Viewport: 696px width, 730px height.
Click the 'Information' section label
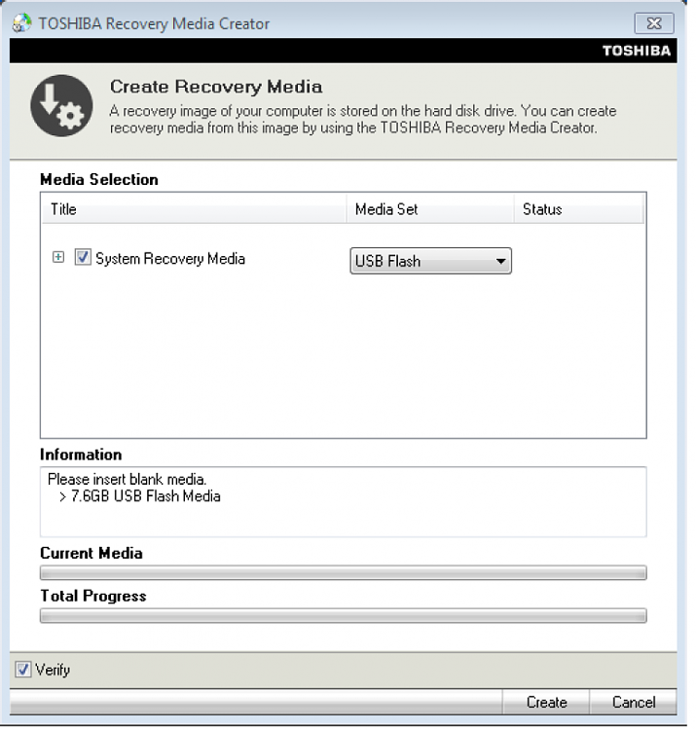81,455
